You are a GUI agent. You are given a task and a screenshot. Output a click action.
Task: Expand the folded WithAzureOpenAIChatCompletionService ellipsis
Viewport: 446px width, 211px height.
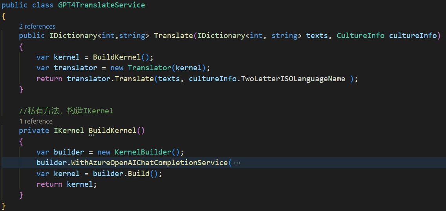click(x=237, y=163)
